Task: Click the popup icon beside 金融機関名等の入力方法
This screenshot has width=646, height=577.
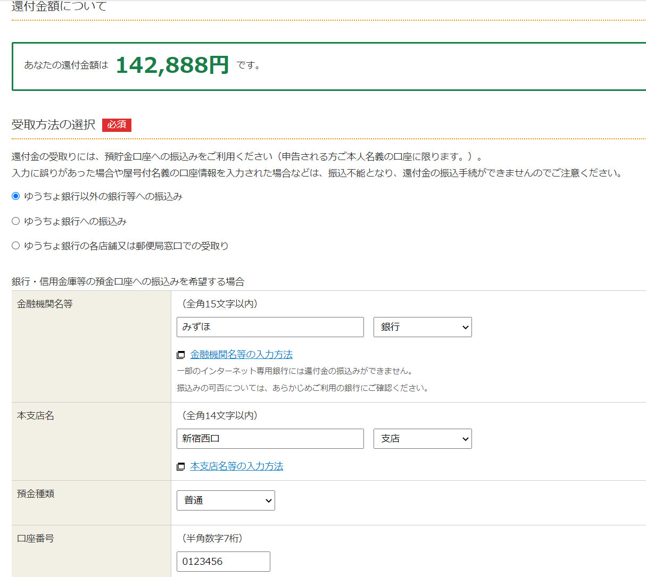Action: click(181, 355)
